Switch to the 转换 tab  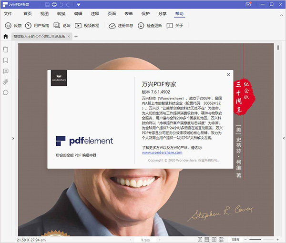[61, 14]
